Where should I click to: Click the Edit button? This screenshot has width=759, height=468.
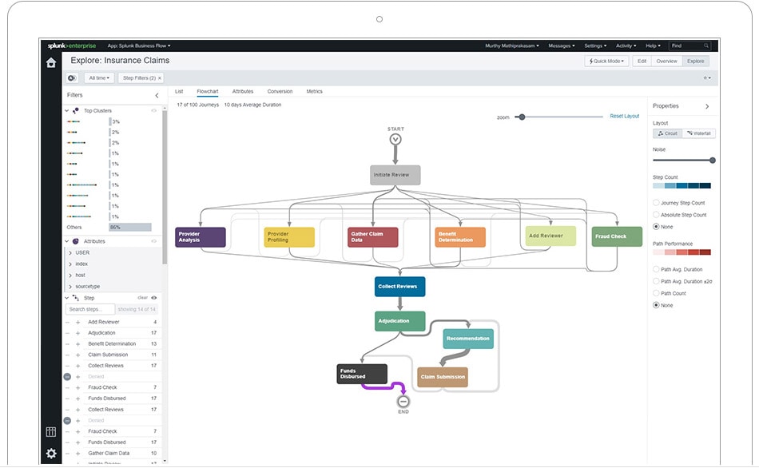[642, 61]
